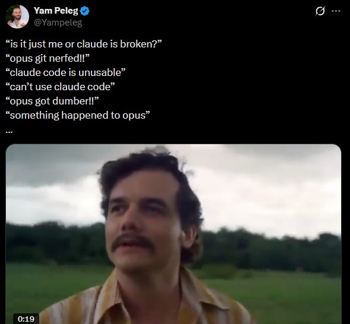Image resolution: width=350 pixels, height=324 pixels.
Task: Click "something happened to opus" text
Action: click(78, 115)
